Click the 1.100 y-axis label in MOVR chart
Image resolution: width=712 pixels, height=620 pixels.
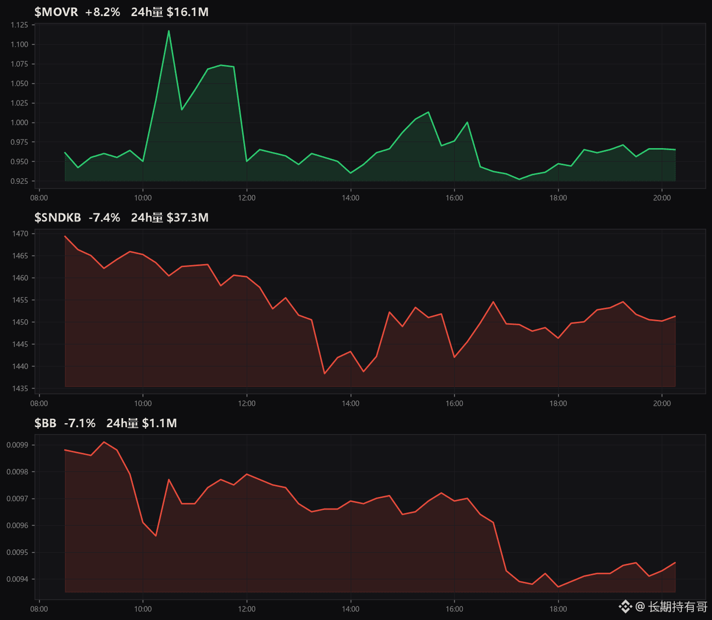click(20, 45)
